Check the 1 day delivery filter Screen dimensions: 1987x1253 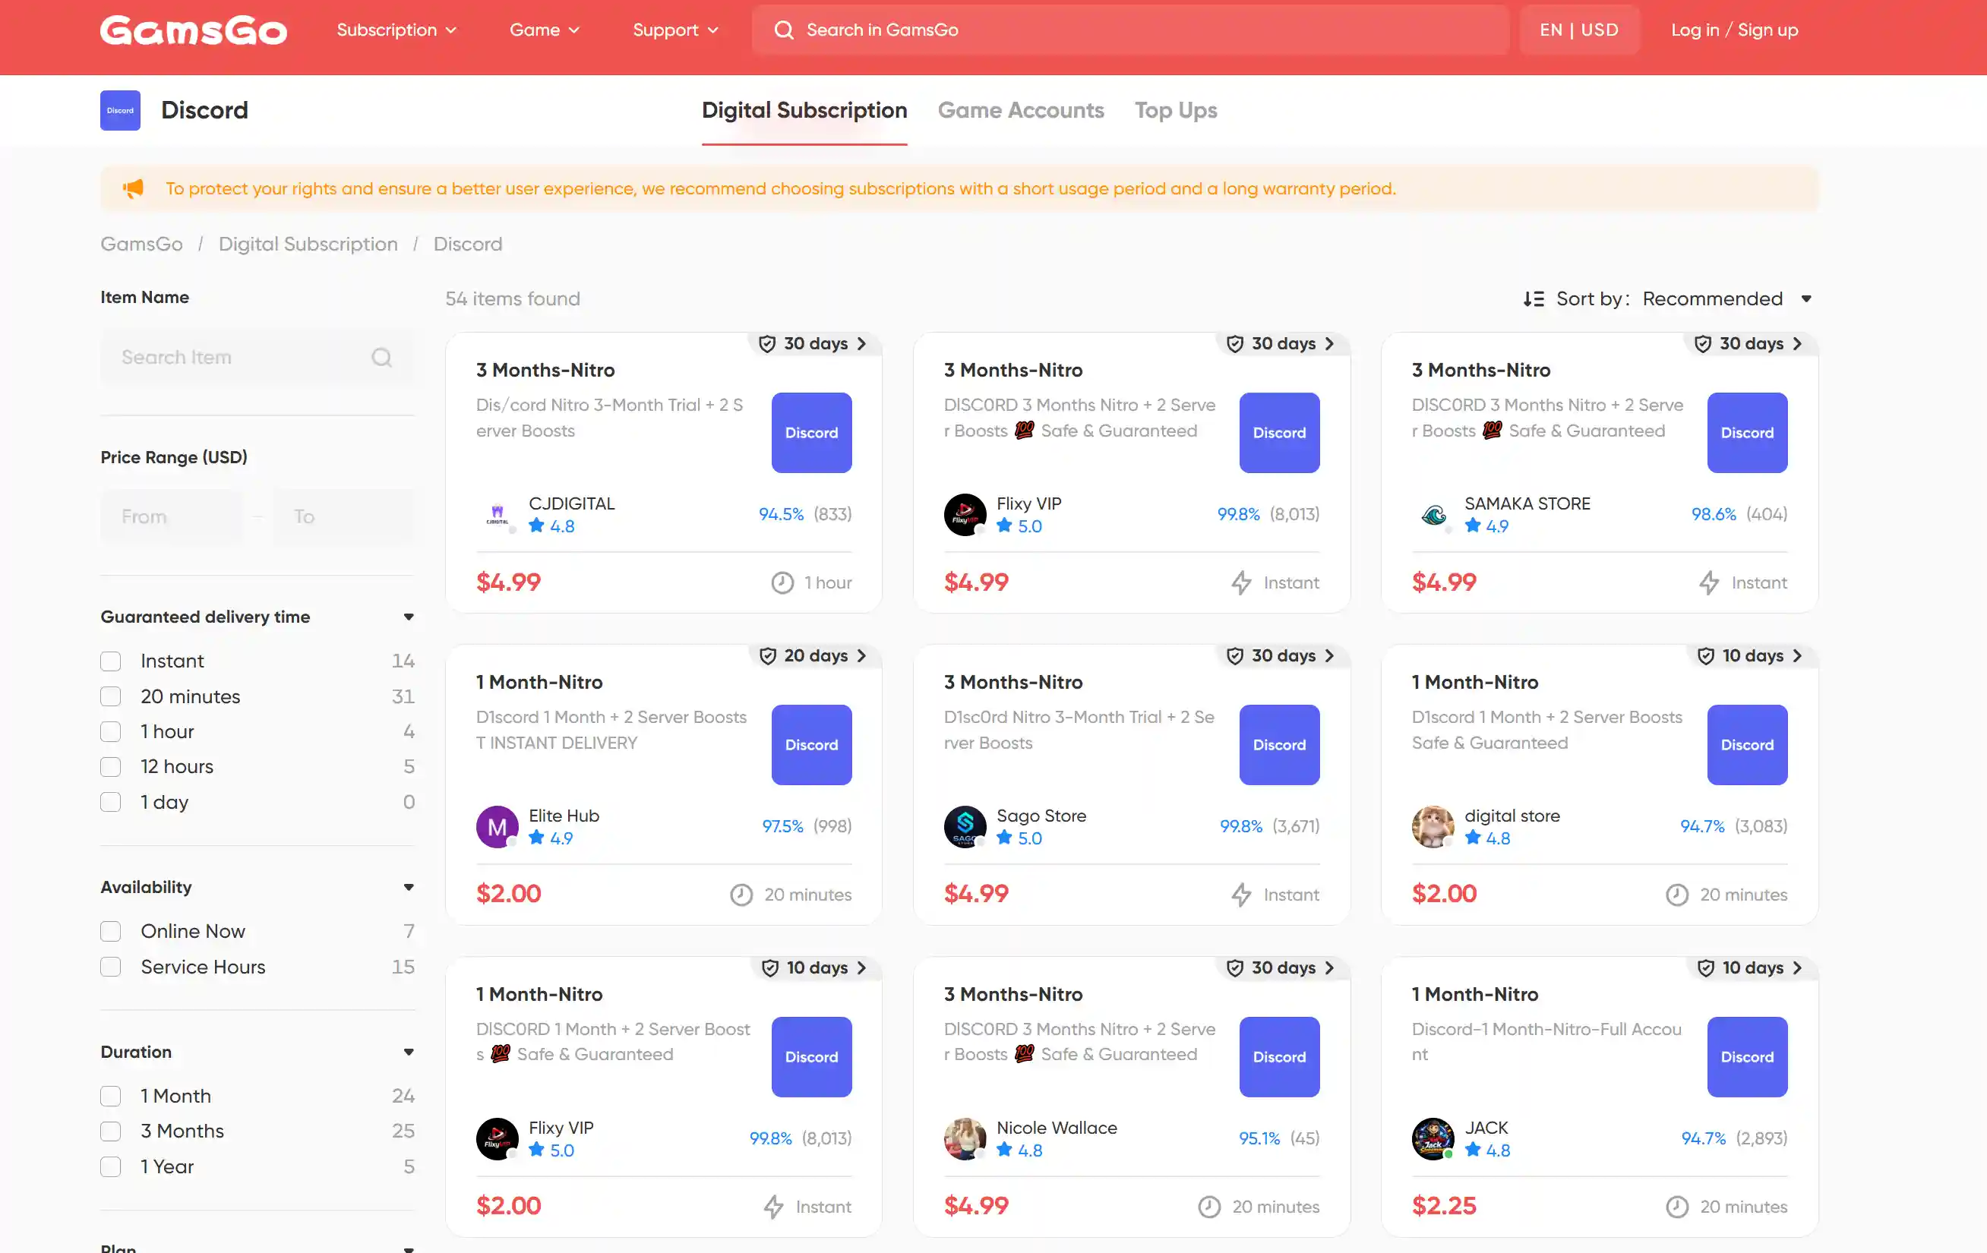coord(111,803)
